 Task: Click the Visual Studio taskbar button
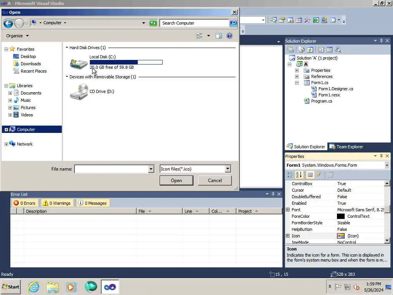coord(110,287)
